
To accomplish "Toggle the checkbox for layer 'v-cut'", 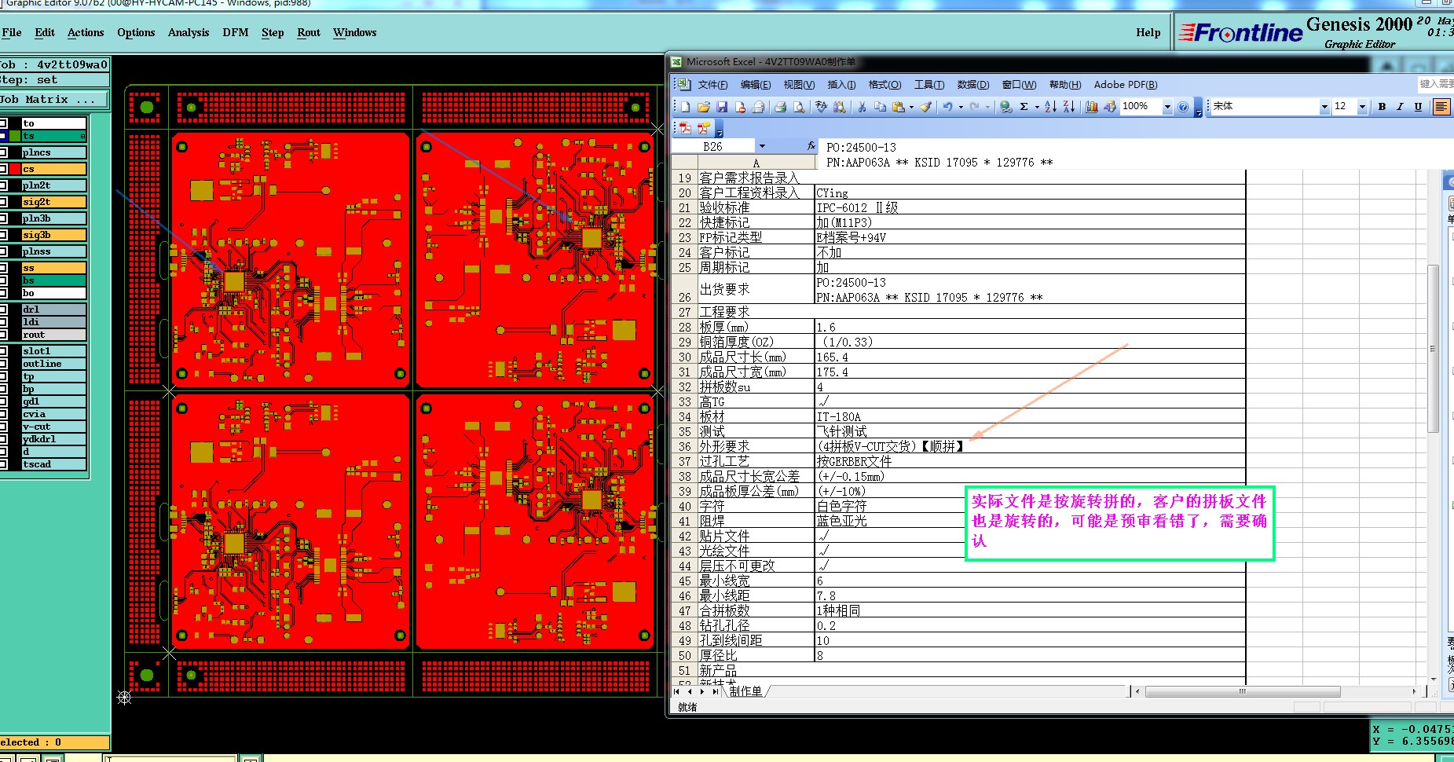I will (x=3, y=427).
